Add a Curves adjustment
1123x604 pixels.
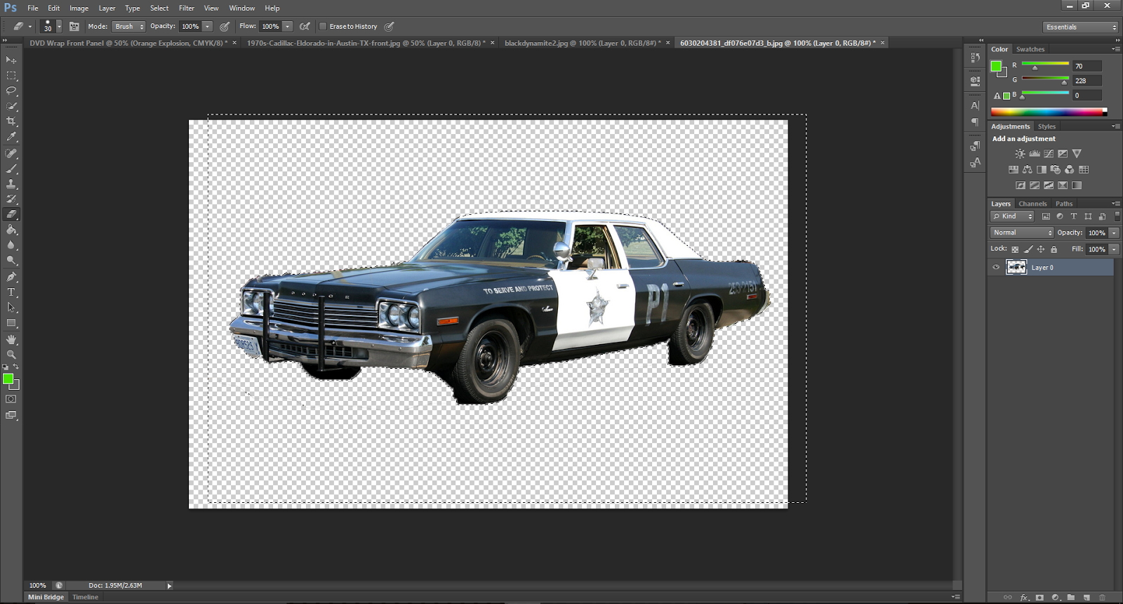click(1049, 153)
